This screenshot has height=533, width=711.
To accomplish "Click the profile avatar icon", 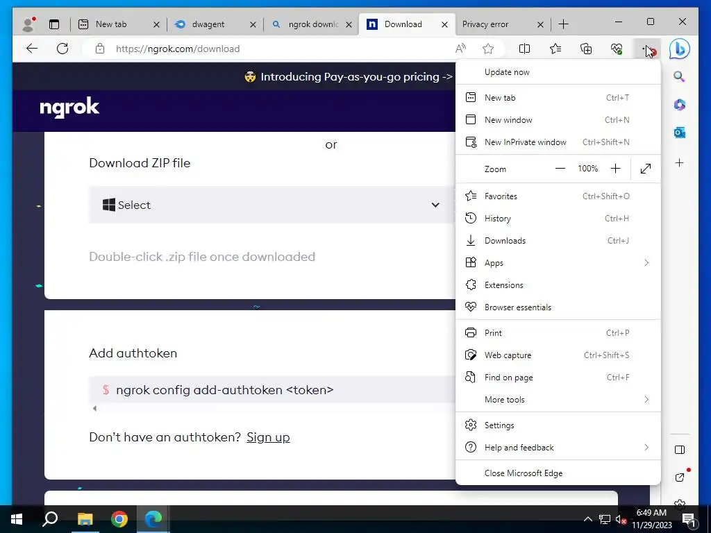I will point(28,24).
